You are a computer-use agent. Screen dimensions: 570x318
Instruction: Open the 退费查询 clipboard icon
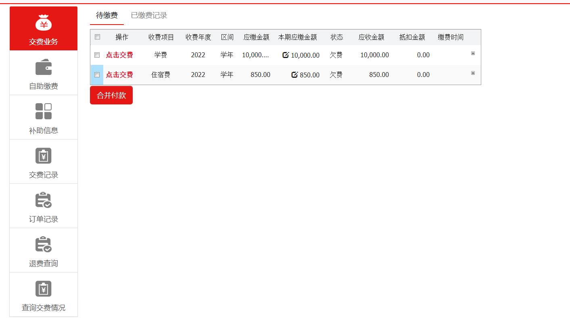coord(44,244)
